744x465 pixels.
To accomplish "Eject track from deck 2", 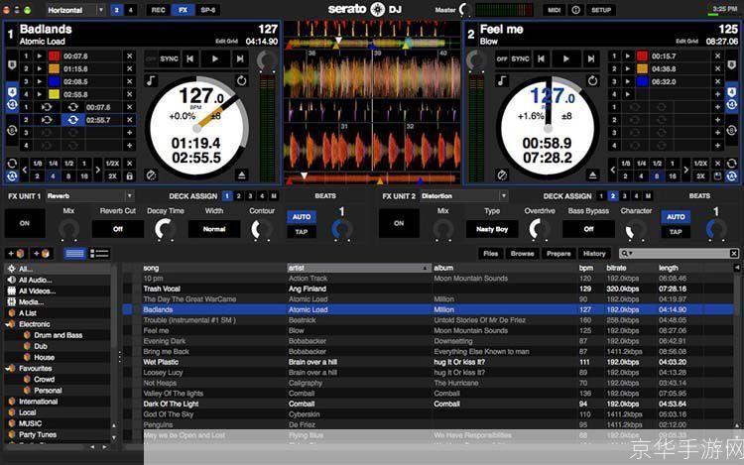I will [592, 175].
